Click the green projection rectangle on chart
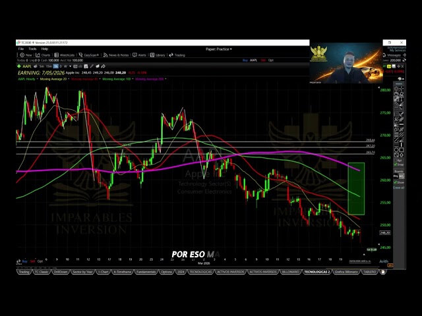 pos(356,188)
